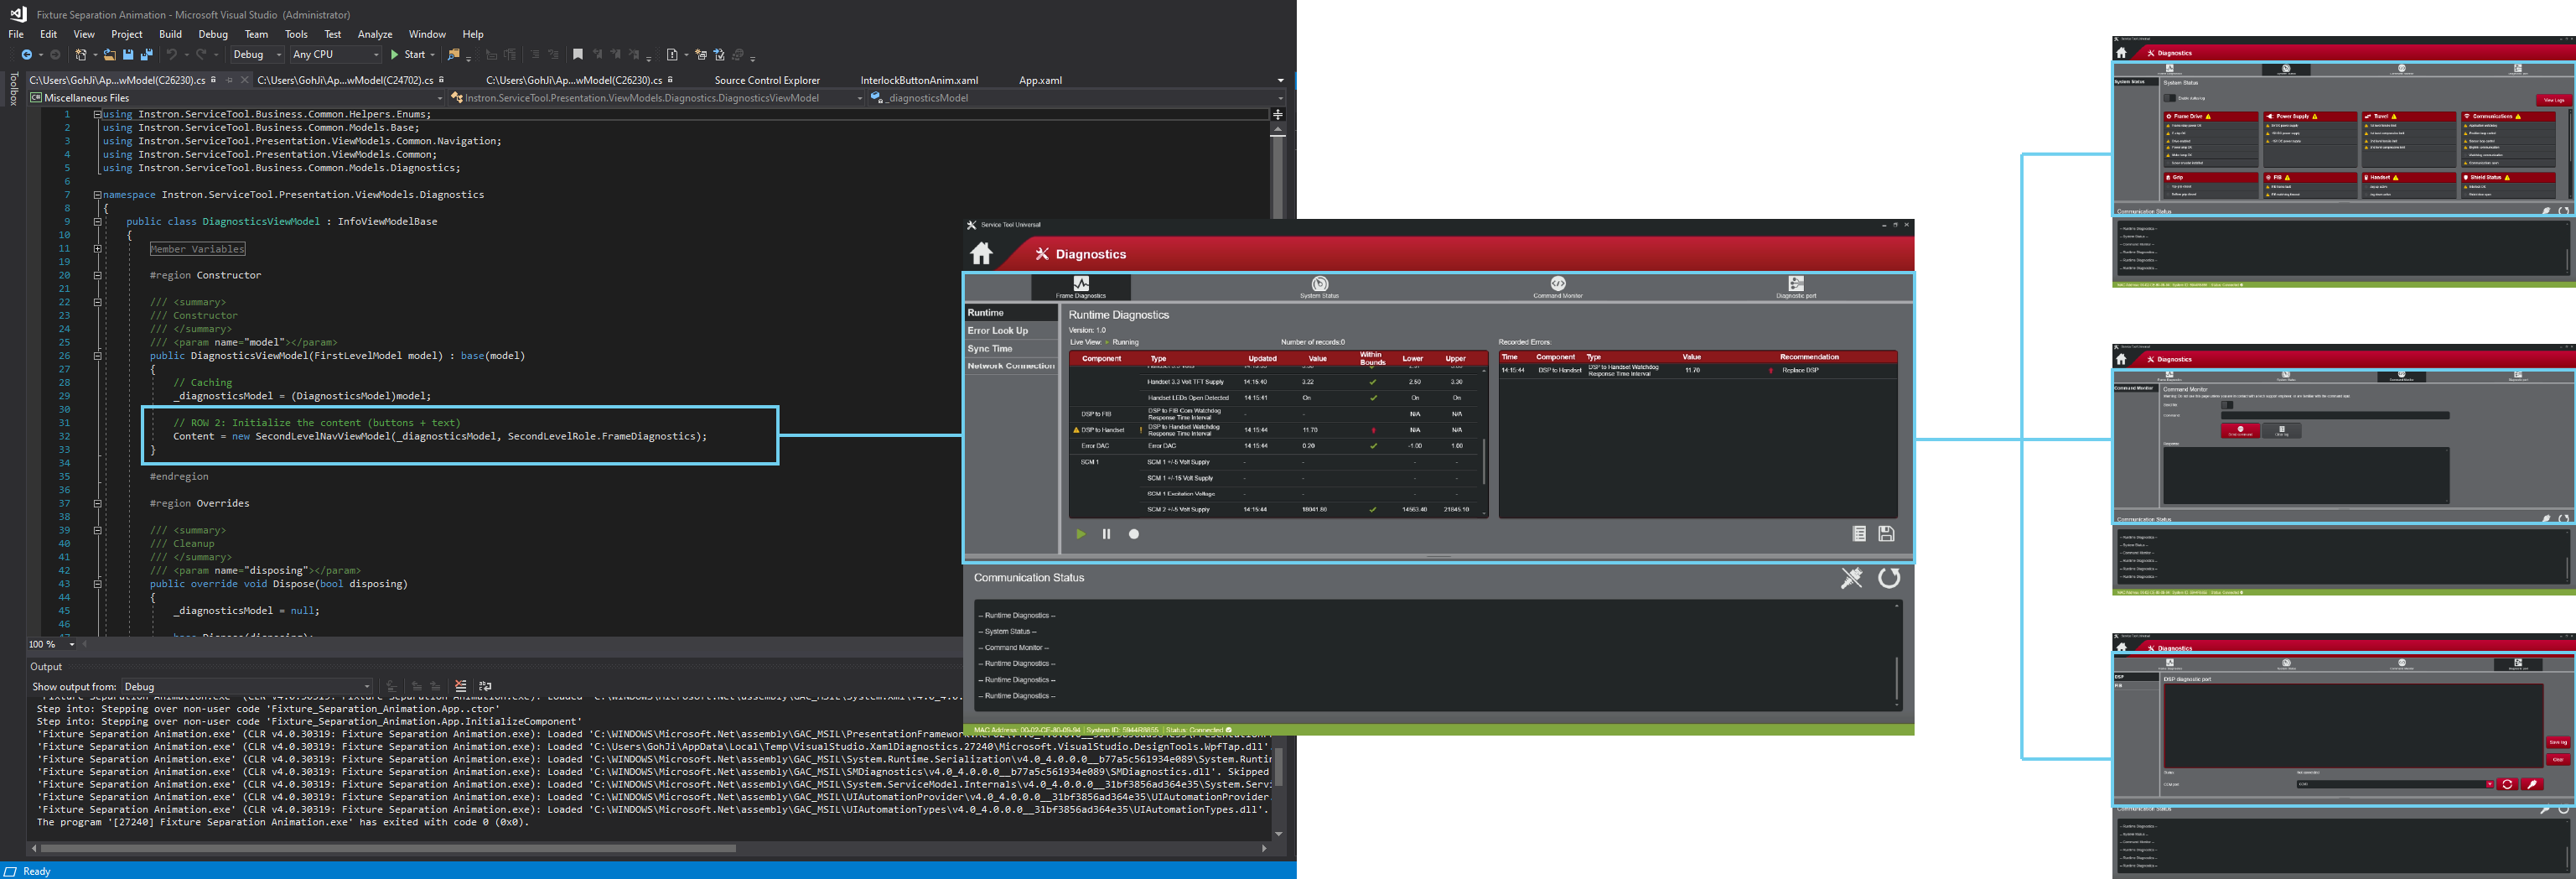Select Error Look Up in the sidebar
Screen dimensions: 2576x879
[998, 331]
